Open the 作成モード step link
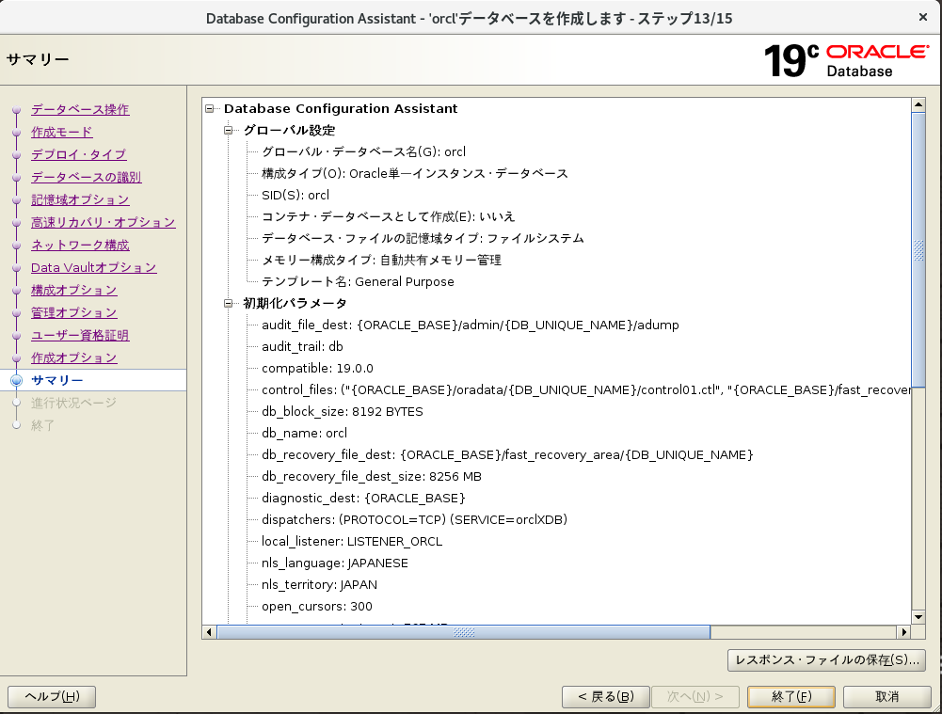This screenshot has height=714, width=942. pyautogui.click(x=61, y=132)
